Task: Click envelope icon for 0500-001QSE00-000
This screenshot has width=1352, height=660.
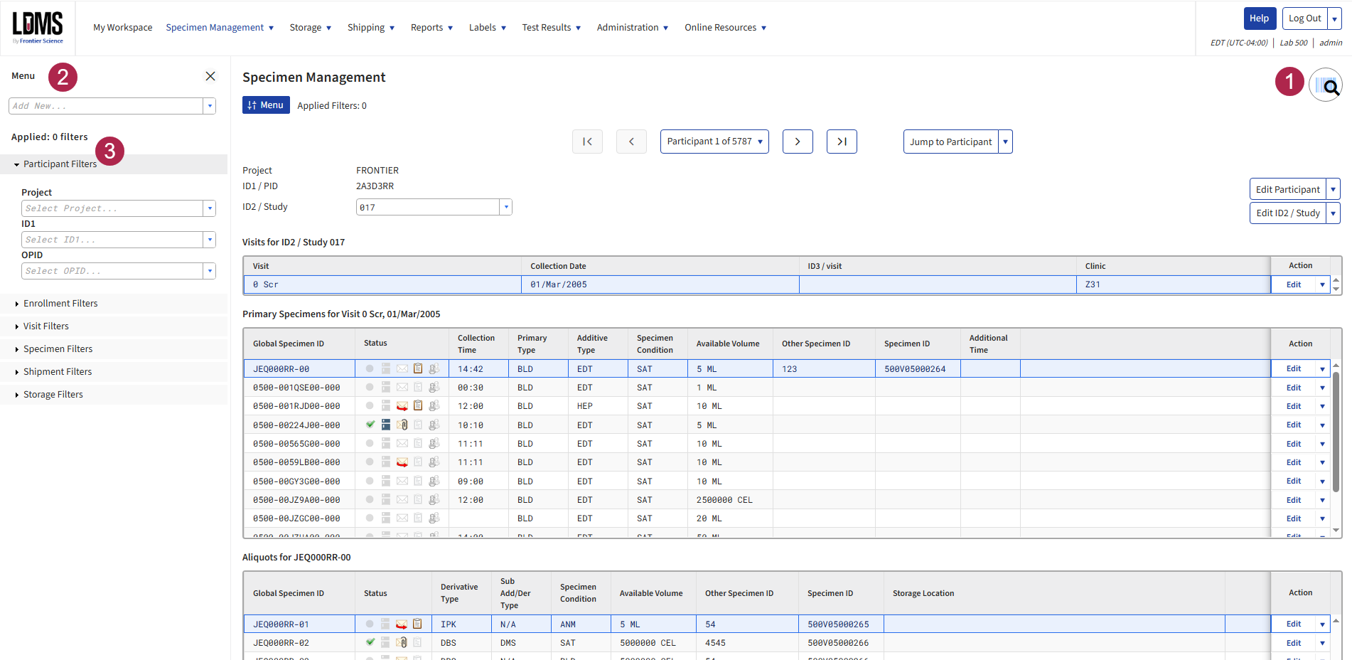Action: (402, 388)
